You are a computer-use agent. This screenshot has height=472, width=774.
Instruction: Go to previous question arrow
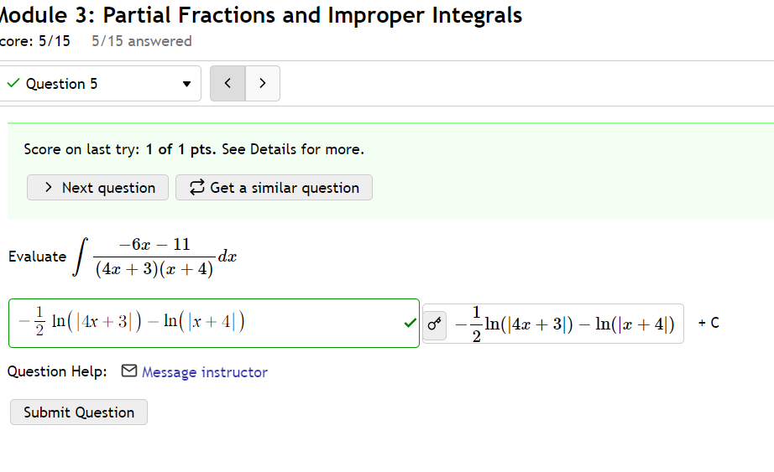point(227,83)
